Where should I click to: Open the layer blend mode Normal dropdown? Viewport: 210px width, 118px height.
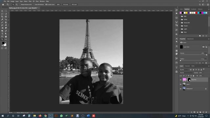pyautogui.click(x=186, y=73)
